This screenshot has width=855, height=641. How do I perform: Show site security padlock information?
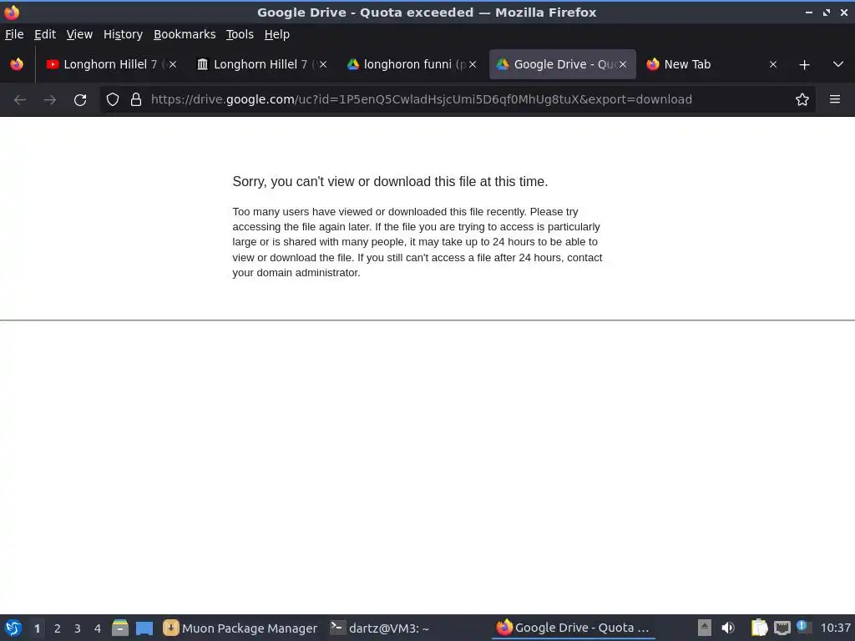(136, 99)
